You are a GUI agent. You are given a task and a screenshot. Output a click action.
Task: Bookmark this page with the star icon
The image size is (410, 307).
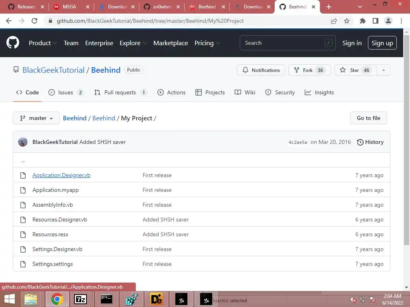click(x=347, y=21)
